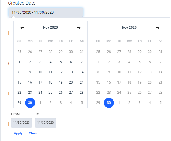The width and height of the screenshot is (171, 141).
Task: Select highlighted day 30 in right calendar
Action: click(x=109, y=103)
